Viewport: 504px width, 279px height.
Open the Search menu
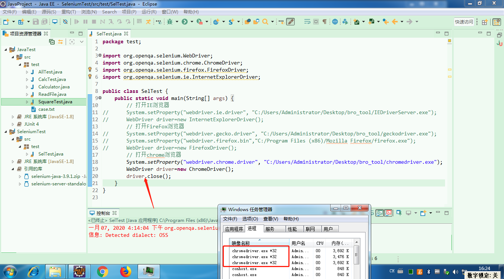point(109,12)
